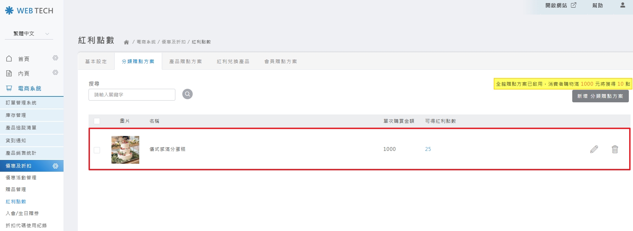This screenshot has width=633, height=231.
Task: Click the trash delete icon in the row
Action: [615, 149]
